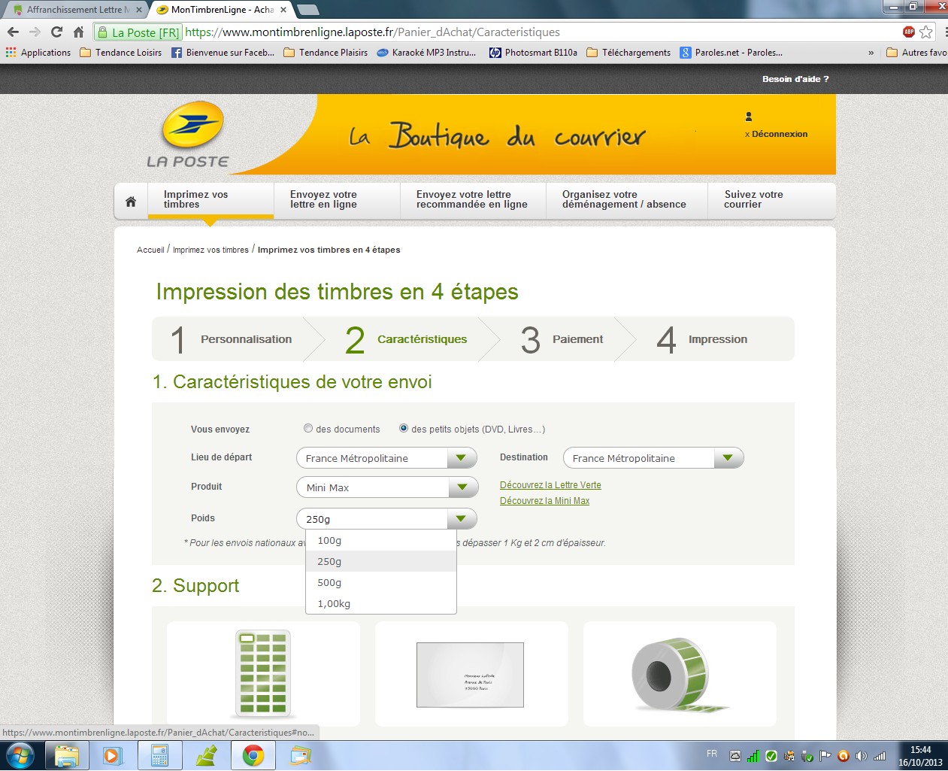Reload the page with refresh icon
This screenshot has width=948, height=771.
[x=56, y=32]
